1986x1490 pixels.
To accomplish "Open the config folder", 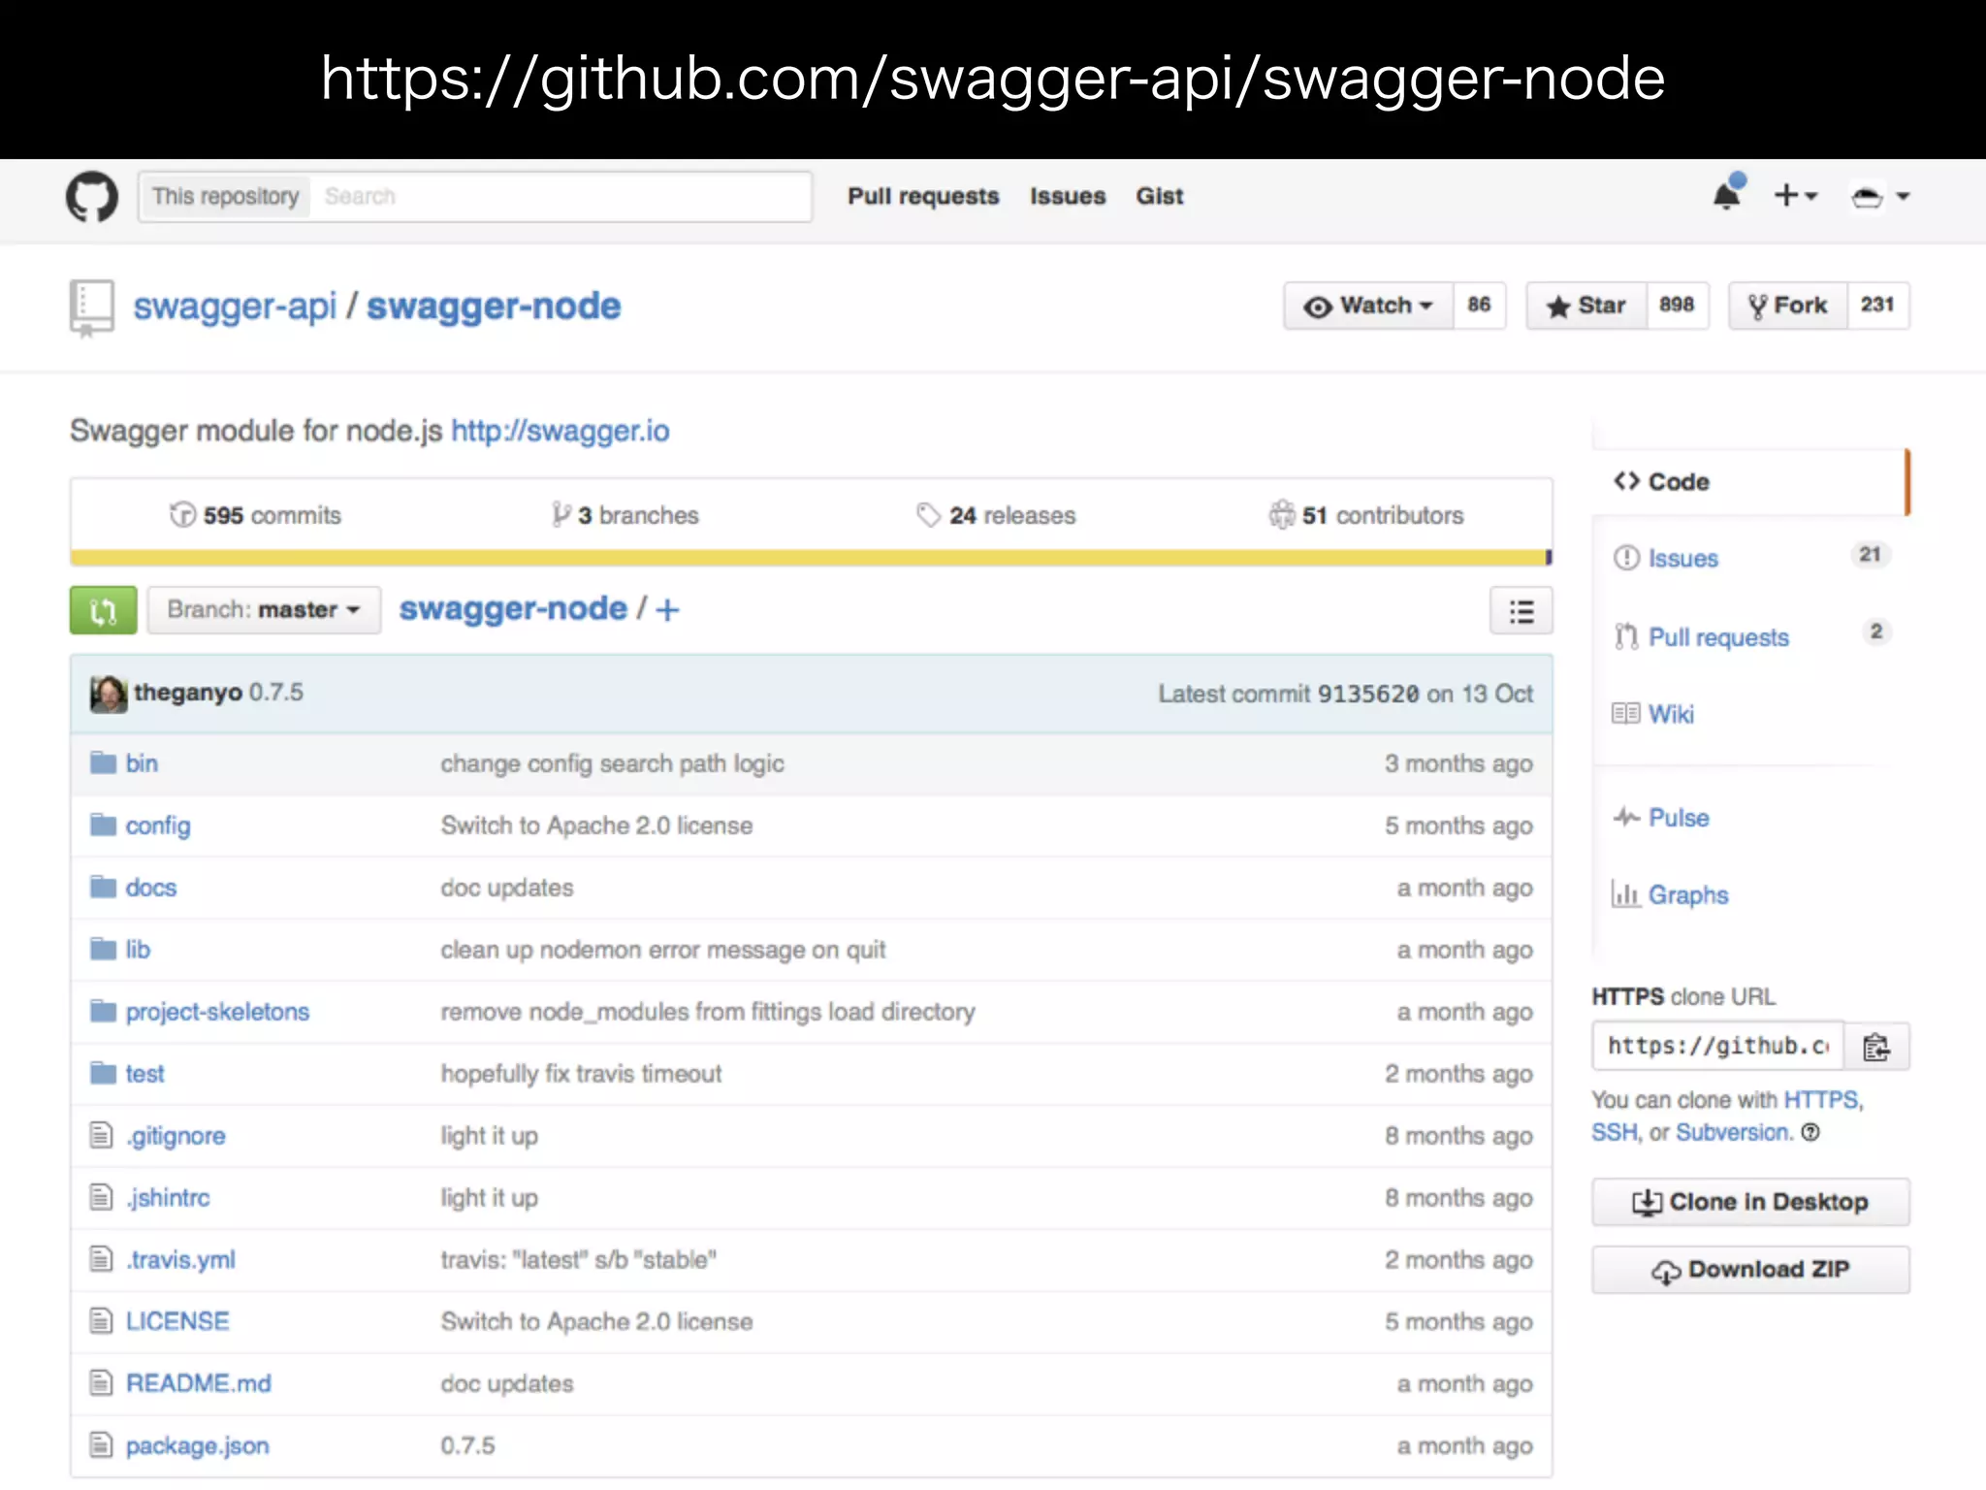I will pyautogui.click(x=158, y=826).
